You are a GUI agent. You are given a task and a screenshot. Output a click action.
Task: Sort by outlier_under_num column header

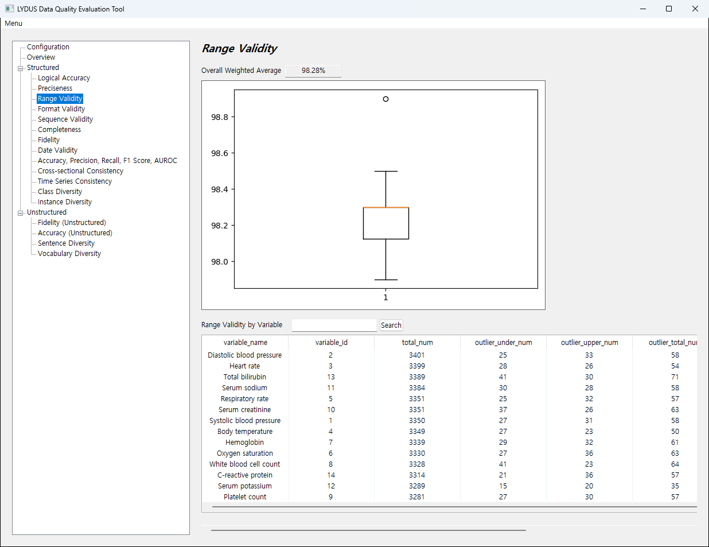pyautogui.click(x=504, y=343)
